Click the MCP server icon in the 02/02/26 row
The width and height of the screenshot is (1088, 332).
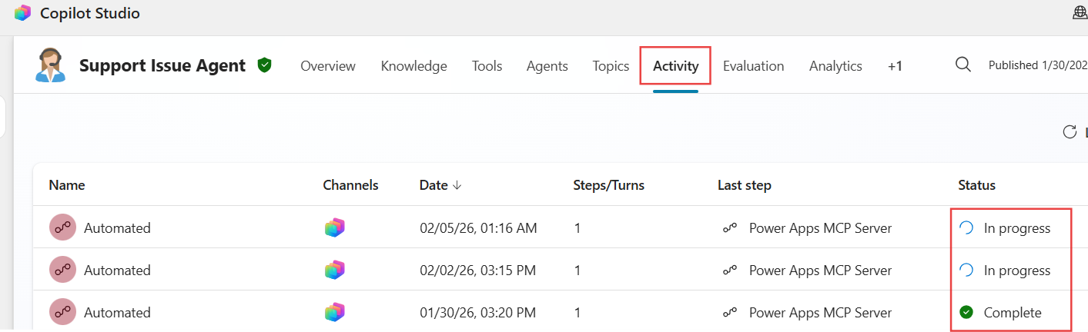pos(729,270)
